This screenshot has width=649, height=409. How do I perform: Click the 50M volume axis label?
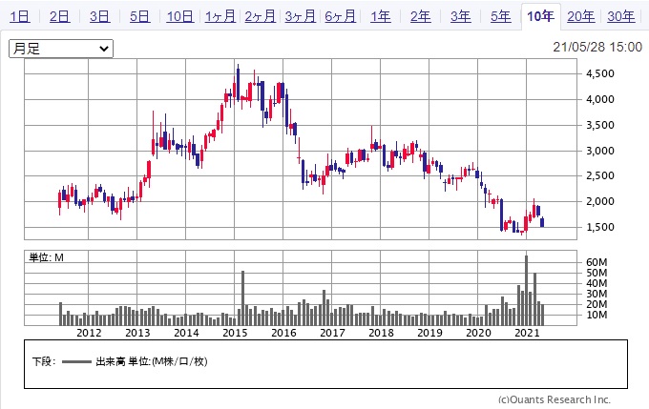(597, 273)
